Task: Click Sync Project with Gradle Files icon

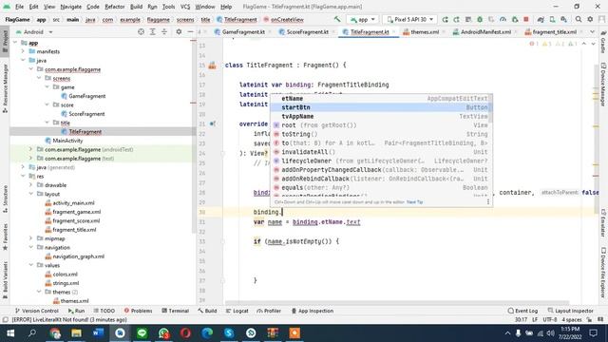Action: coord(541,19)
